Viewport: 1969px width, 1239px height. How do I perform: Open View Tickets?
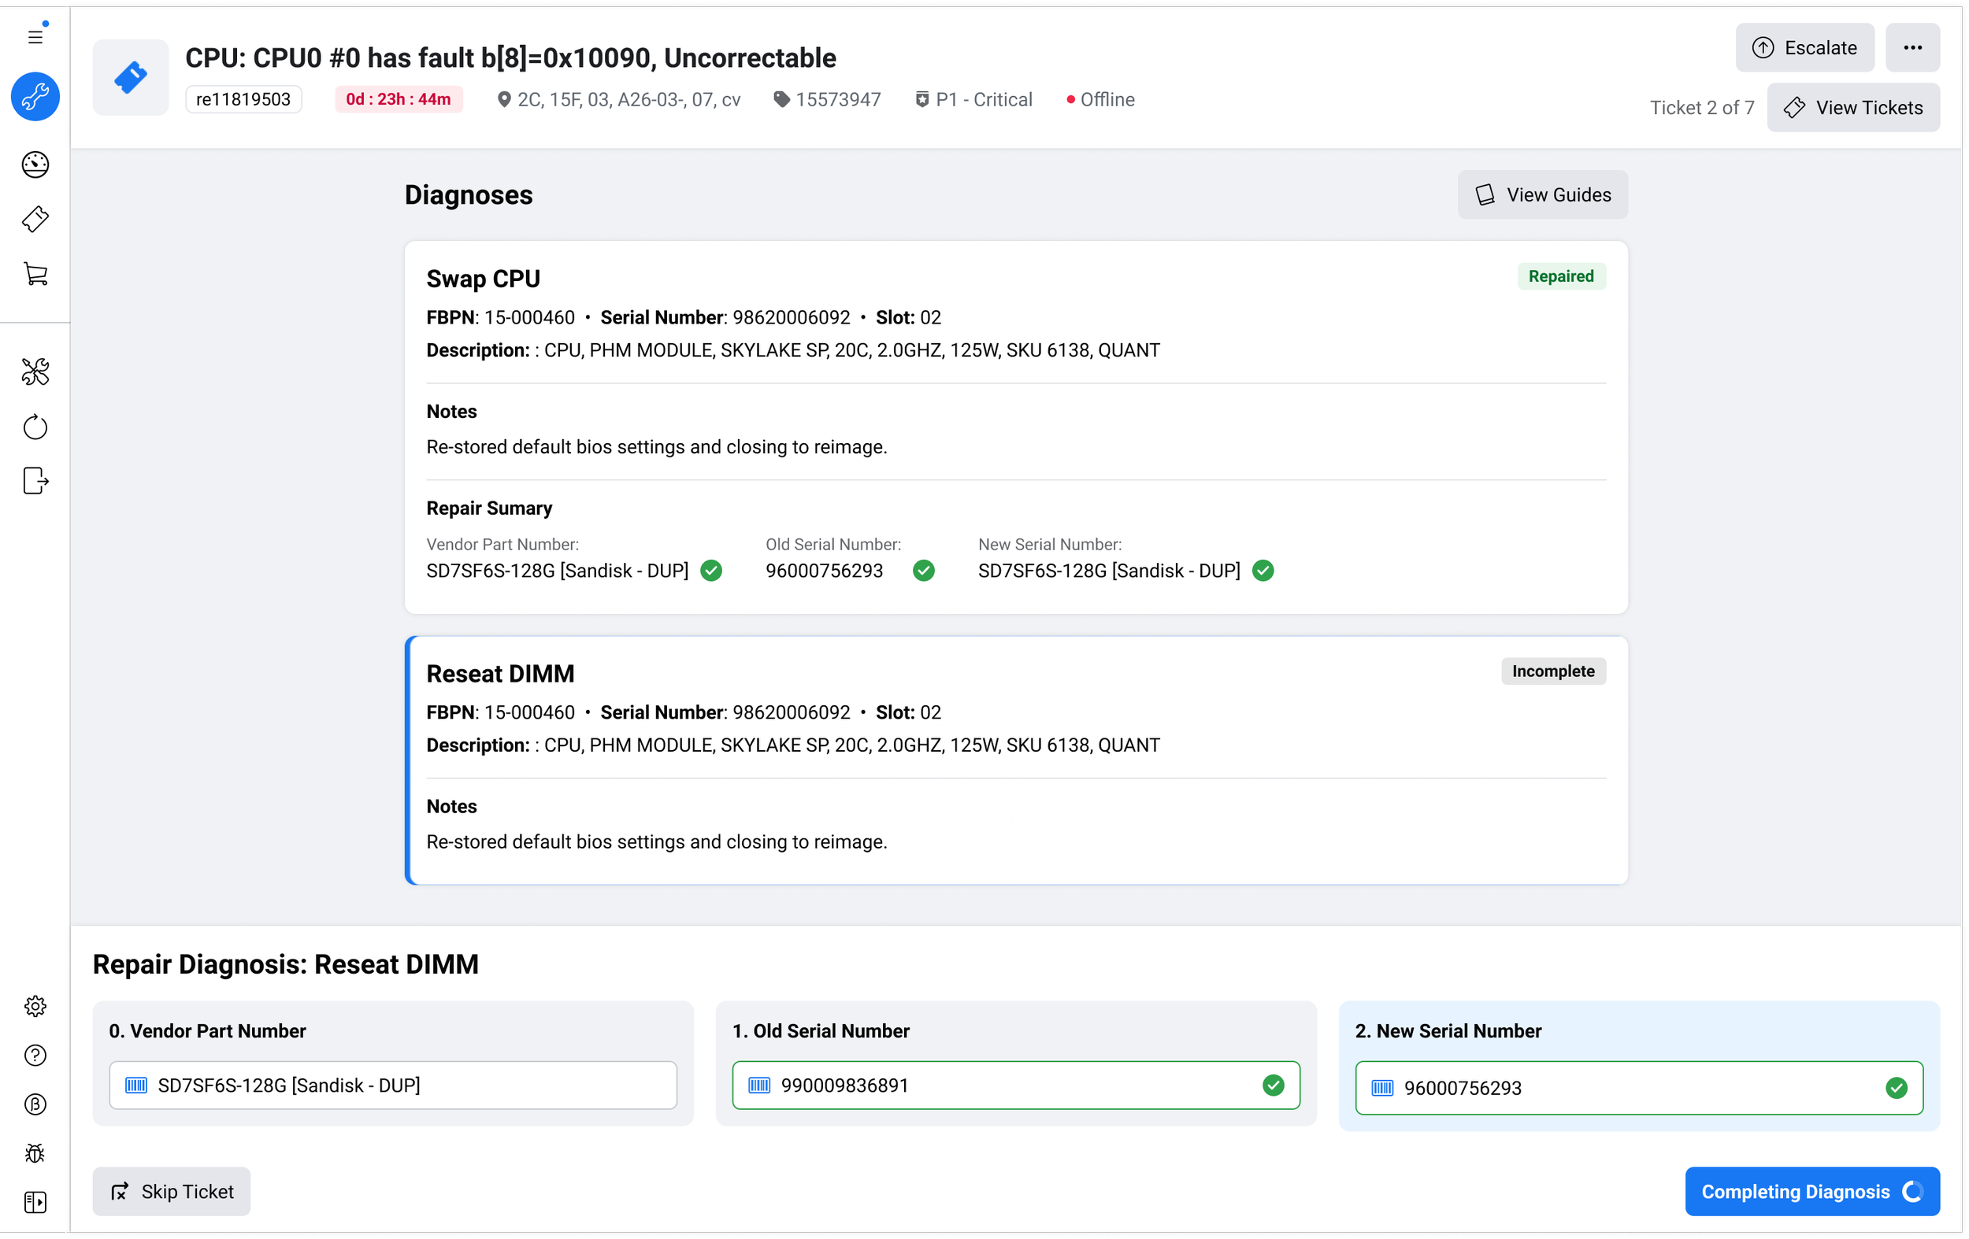pos(1852,108)
